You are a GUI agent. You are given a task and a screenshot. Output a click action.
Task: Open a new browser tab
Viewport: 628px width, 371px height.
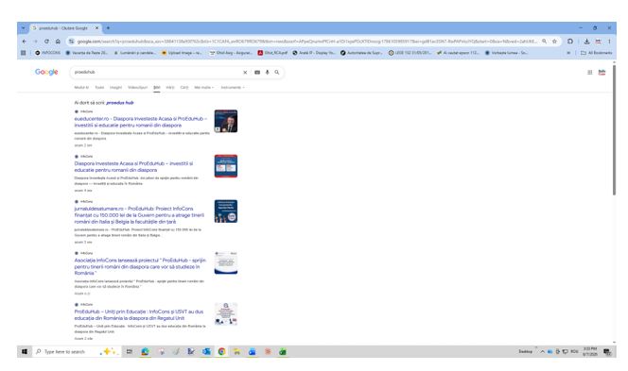tap(108, 28)
